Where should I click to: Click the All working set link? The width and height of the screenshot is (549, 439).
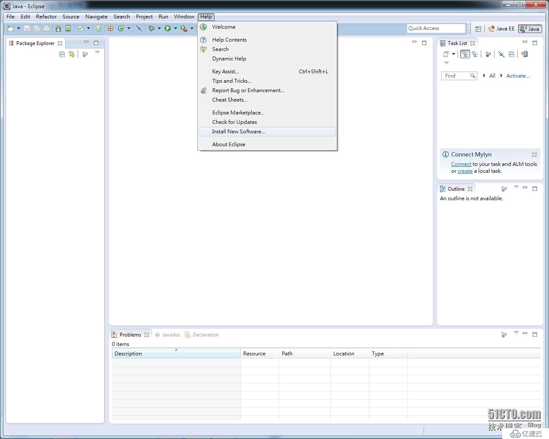click(x=492, y=76)
